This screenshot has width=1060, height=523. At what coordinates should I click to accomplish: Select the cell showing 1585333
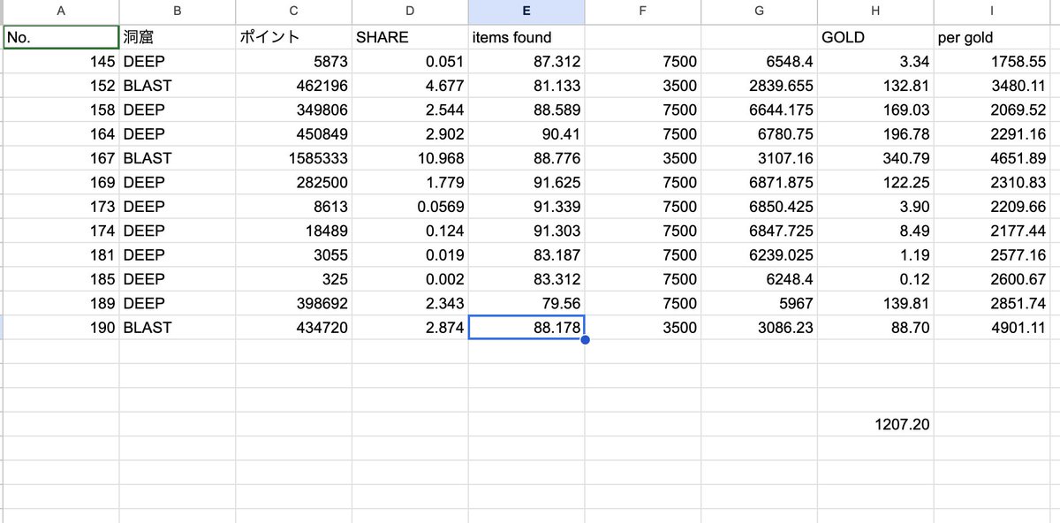[x=291, y=158]
